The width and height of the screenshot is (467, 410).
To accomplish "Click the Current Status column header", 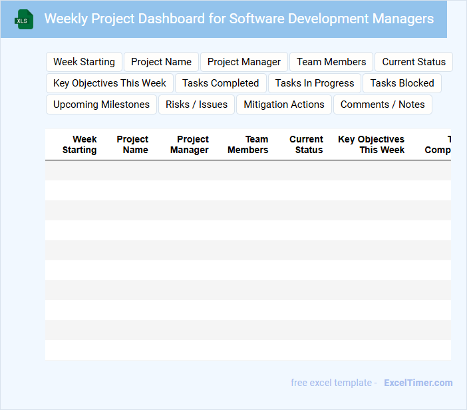I will click(306, 144).
